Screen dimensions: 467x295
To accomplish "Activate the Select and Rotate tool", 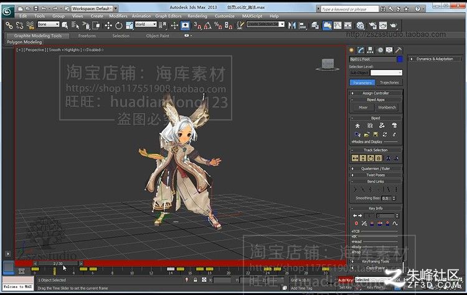I will [x=118, y=26].
